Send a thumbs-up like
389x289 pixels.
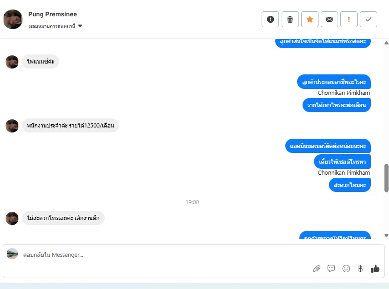tap(375, 269)
